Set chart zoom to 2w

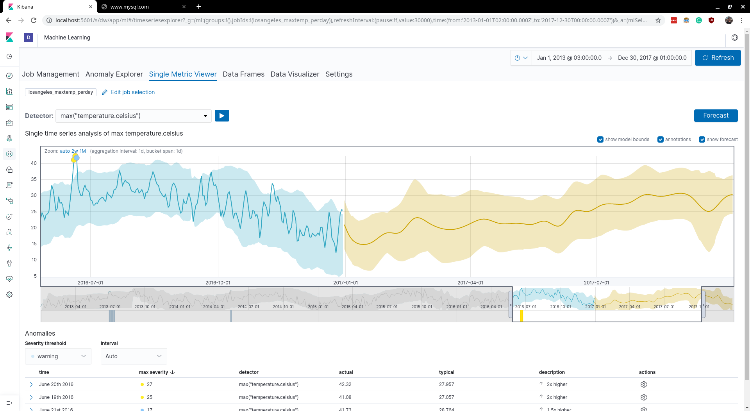pyautogui.click(x=75, y=151)
